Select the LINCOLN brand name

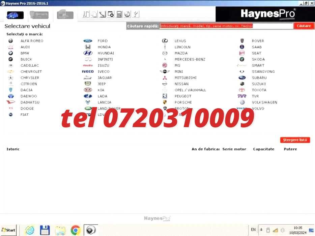coord(182,47)
